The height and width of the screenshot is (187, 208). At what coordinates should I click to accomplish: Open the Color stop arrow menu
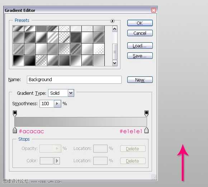[57, 161]
